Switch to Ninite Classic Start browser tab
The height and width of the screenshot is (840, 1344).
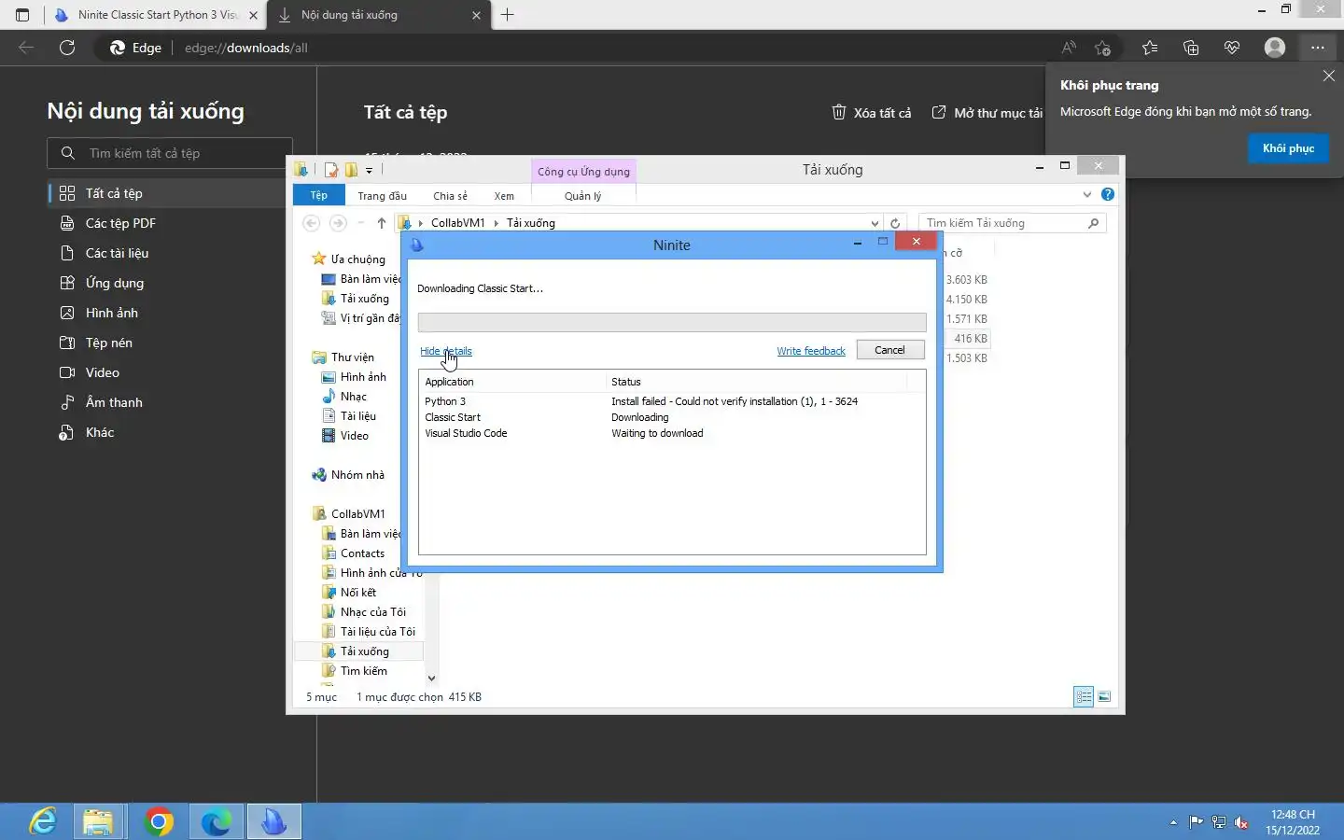[x=155, y=15]
